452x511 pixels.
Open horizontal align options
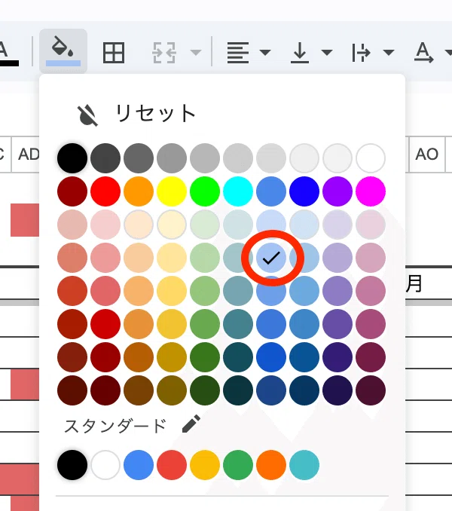(x=238, y=53)
